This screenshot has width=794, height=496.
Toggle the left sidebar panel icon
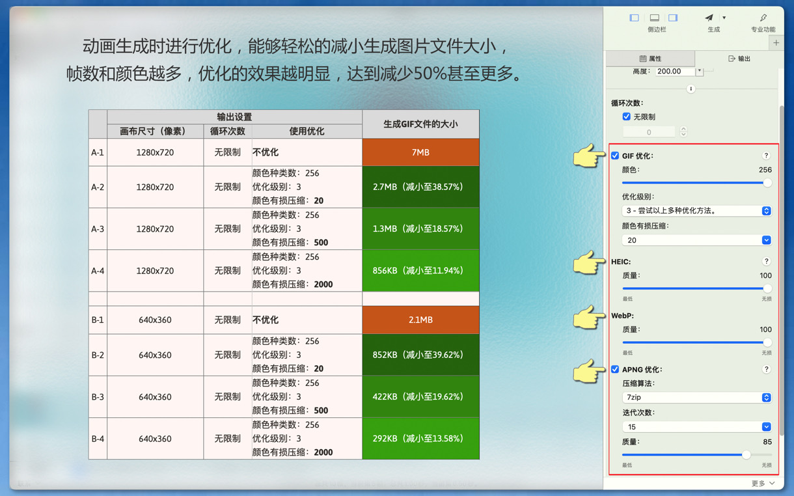634,18
